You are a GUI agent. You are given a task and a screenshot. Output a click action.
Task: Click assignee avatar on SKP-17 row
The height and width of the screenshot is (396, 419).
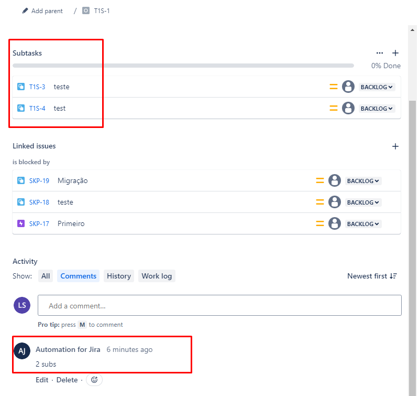335,223
